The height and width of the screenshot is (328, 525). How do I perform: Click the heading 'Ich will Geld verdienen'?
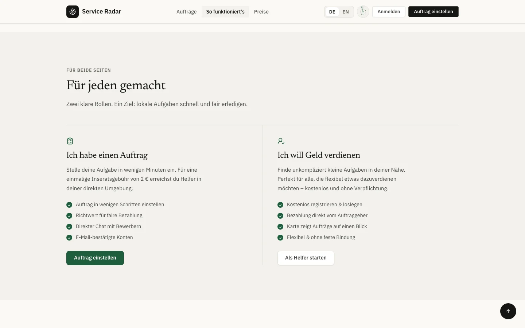pos(319,155)
